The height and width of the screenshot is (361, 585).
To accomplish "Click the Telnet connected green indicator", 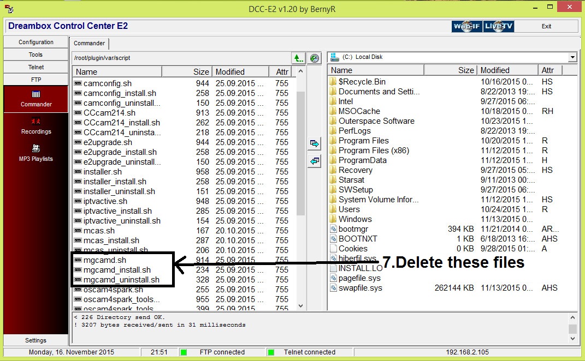I will [x=271, y=352].
